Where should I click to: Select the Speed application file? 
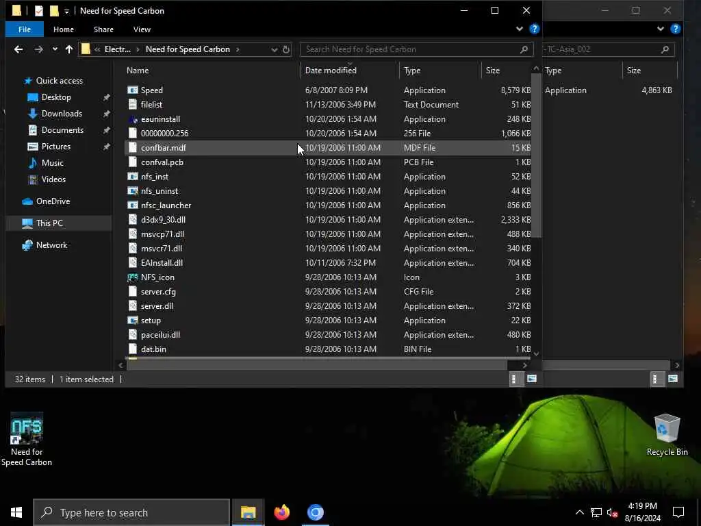tap(329, 90)
